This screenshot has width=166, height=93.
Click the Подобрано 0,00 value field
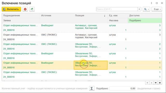(x=123, y=88)
